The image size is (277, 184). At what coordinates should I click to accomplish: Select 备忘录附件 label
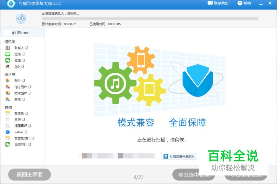pos(22,138)
